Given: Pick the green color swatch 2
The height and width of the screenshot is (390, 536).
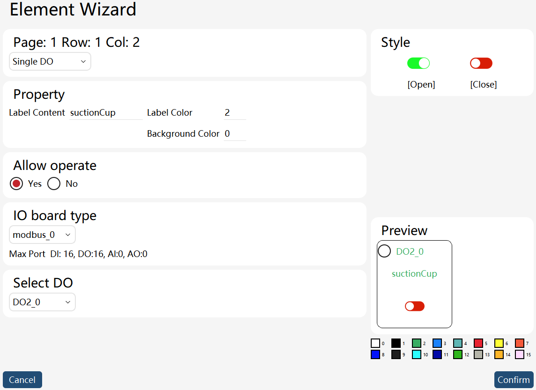Looking at the screenshot, I should click(x=416, y=343).
